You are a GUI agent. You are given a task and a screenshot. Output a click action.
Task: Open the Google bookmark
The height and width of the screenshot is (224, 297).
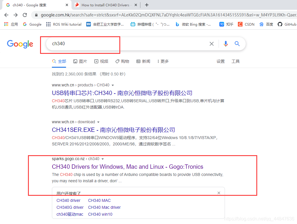click(32, 24)
